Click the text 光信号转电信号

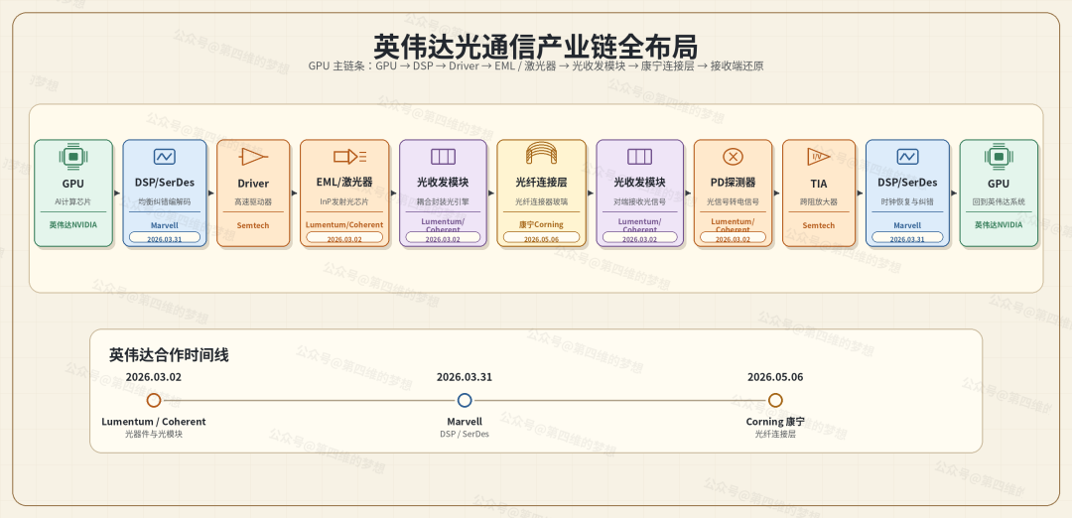click(733, 202)
